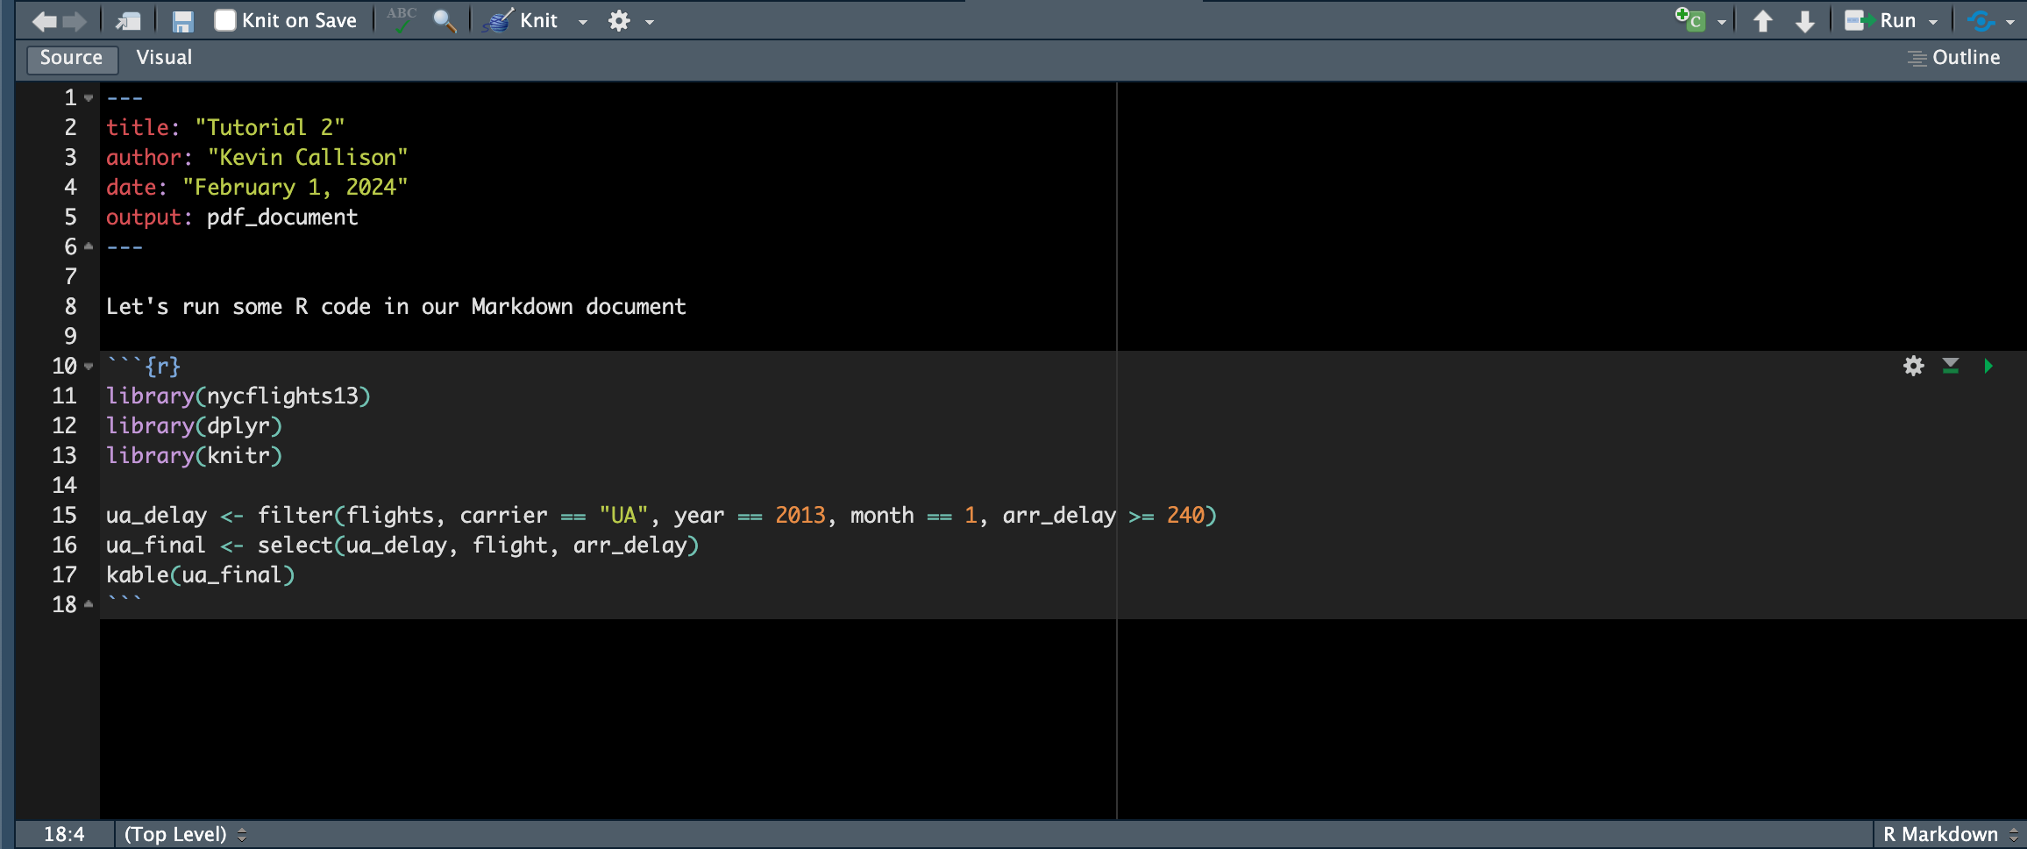The image size is (2027, 849).
Task: Click the author "Kevin Callison" line
Action: click(257, 158)
